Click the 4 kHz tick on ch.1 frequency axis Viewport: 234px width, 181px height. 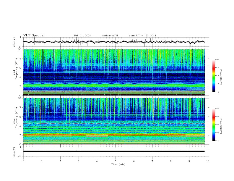(x=21, y=77)
